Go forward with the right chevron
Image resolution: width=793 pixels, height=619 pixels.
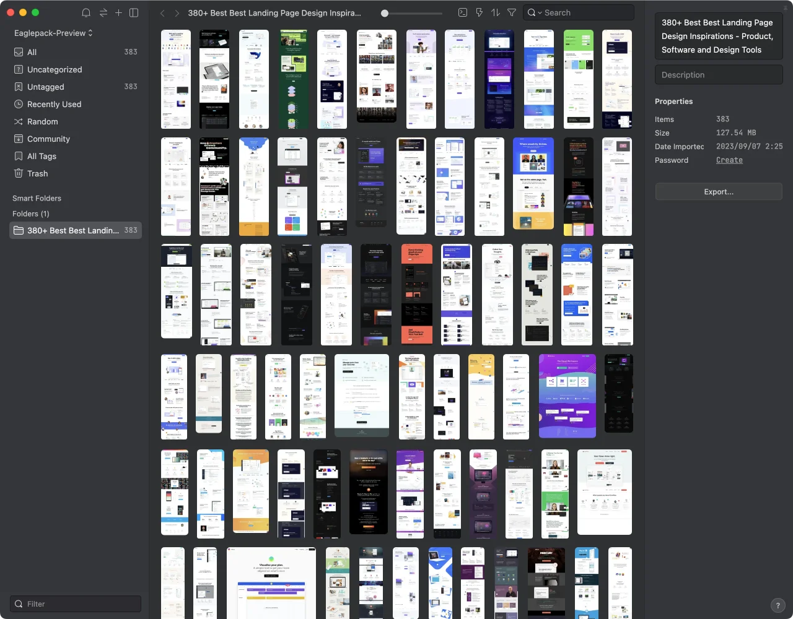point(177,13)
